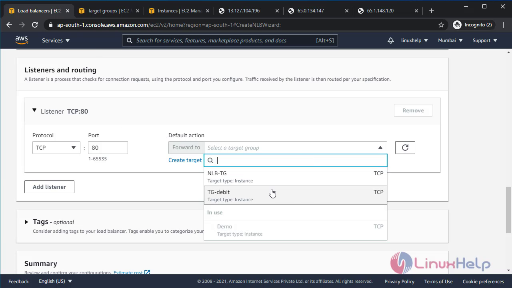Open Cookie preferences

[x=483, y=282]
